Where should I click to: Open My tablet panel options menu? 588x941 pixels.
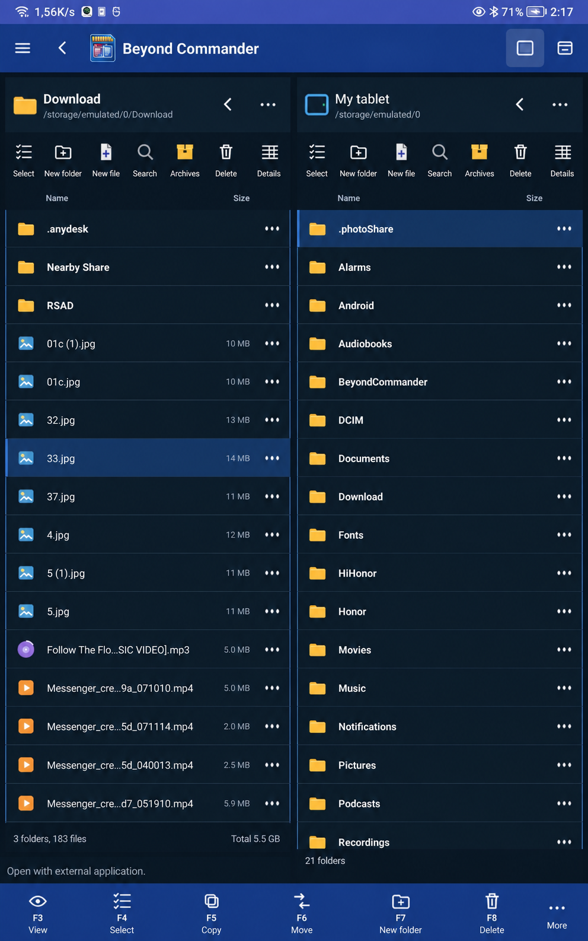[560, 104]
